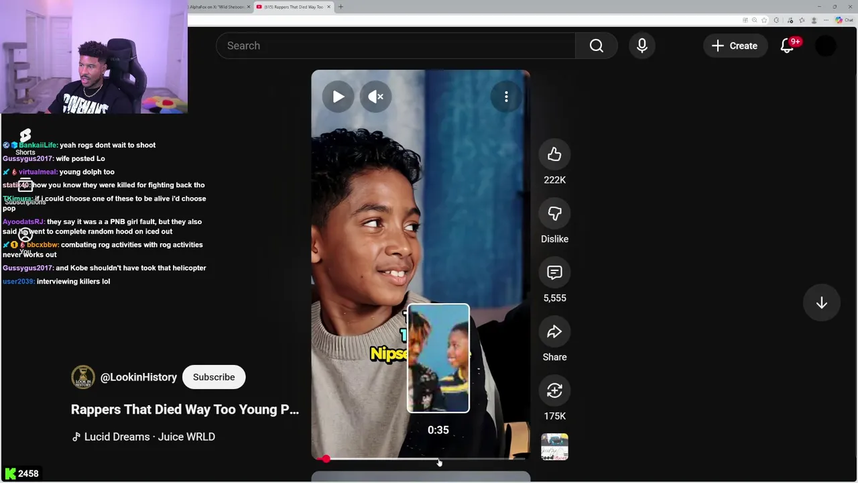Viewport: 858px width, 483px height.
Task: Click the Share arrow icon
Action: pos(554,331)
